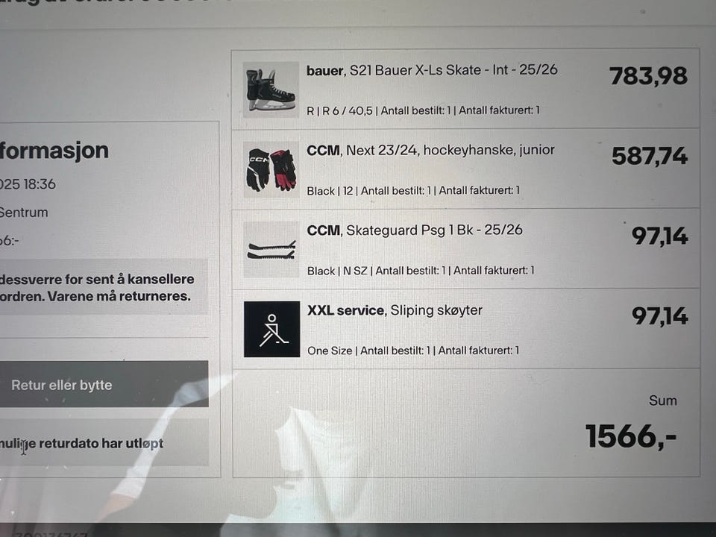Click the skateguard Black N SZ details

(421, 270)
